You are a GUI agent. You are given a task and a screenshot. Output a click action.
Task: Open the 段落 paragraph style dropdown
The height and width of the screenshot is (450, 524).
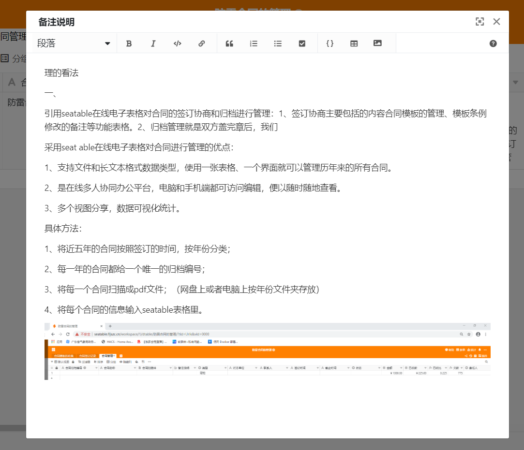tap(74, 44)
